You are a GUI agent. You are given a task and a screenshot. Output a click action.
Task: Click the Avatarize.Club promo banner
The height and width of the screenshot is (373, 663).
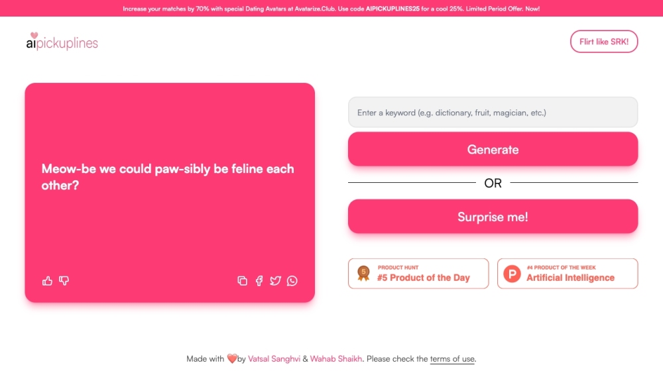click(x=331, y=9)
